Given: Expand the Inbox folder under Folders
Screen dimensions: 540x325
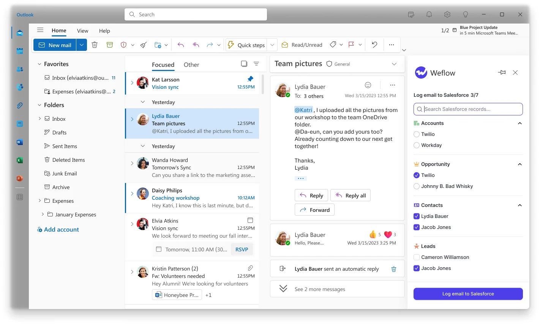Looking at the screenshot, I should [x=39, y=118].
